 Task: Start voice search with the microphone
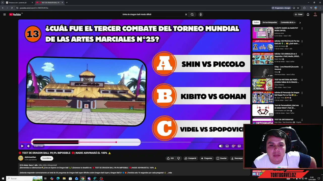click(x=201, y=14)
